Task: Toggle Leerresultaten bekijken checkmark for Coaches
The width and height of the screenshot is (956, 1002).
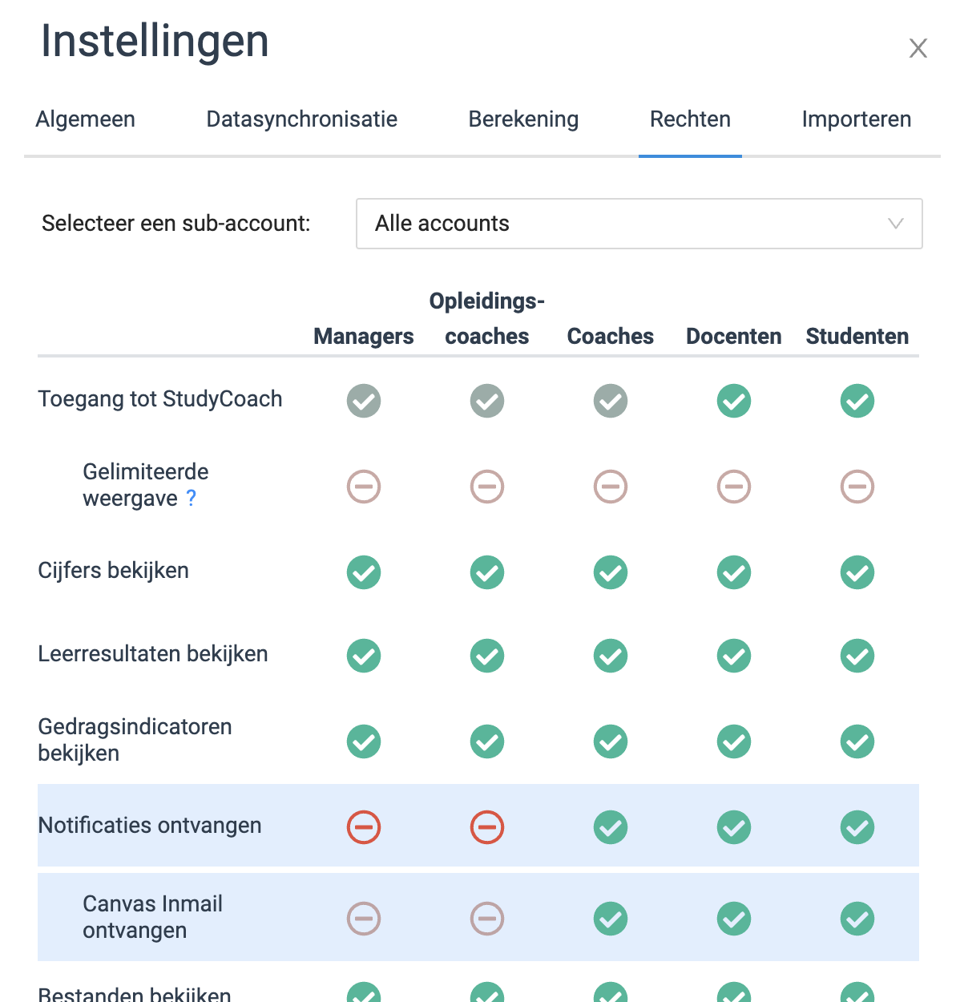Action: [x=611, y=656]
